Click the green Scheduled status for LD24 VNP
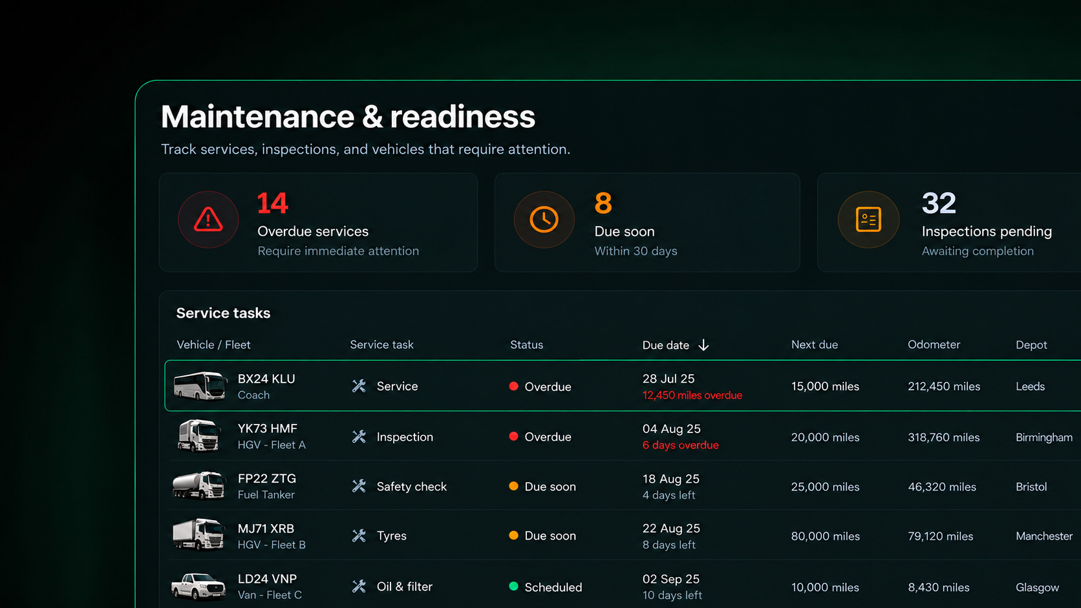 point(546,587)
